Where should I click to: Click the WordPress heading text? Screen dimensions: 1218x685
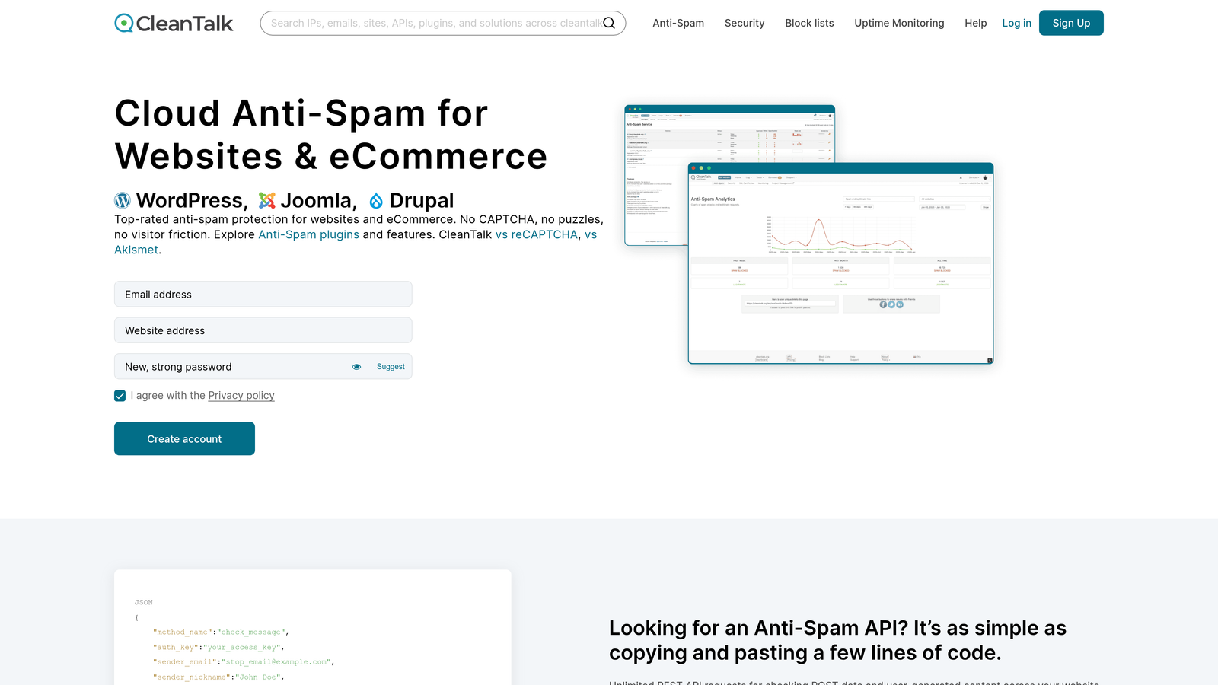(x=192, y=200)
